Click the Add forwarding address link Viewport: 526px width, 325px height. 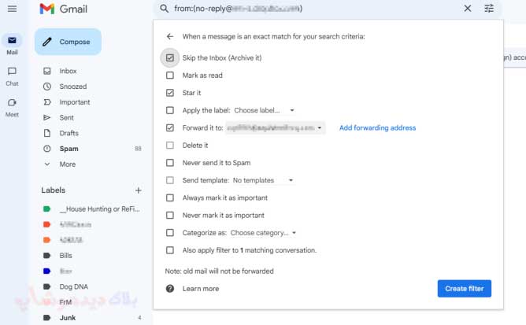click(377, 127)
